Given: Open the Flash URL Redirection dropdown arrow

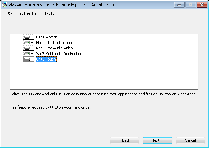Looking at the screenshot, I should tap(32, 43).
